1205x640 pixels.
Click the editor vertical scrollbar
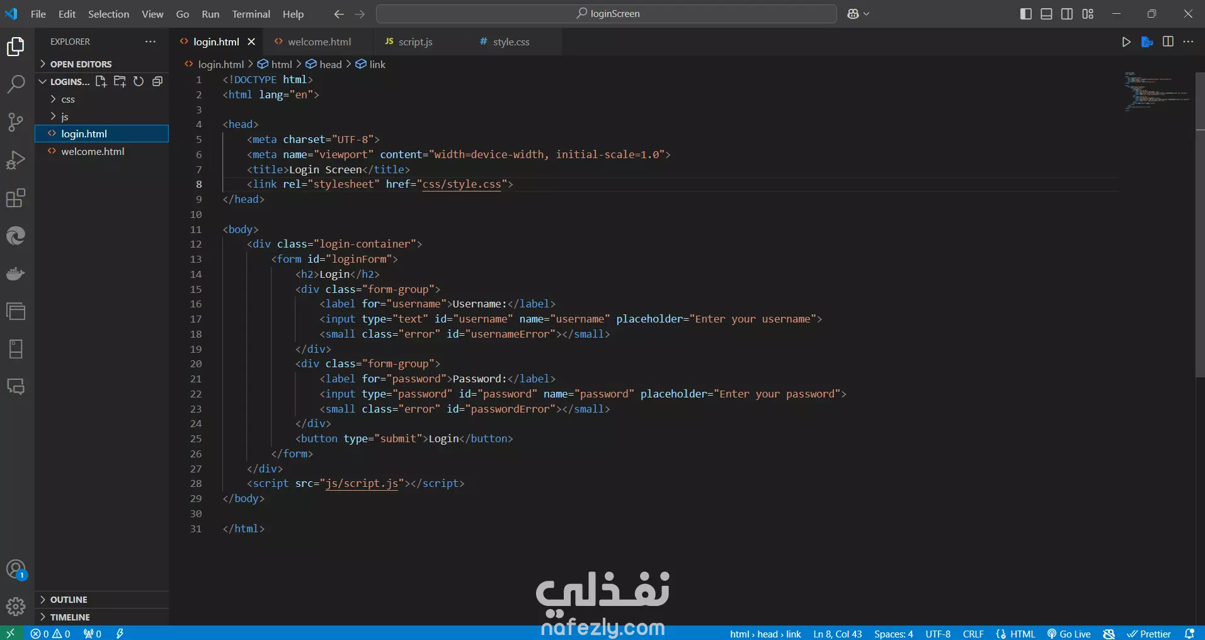[x=1200, y=224]
